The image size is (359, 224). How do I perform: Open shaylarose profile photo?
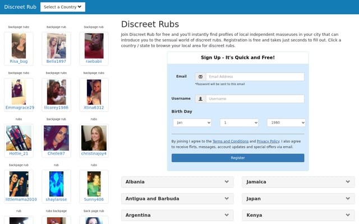(56, 184)
